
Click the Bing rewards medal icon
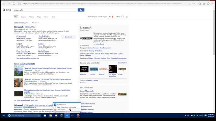point(112,17)
